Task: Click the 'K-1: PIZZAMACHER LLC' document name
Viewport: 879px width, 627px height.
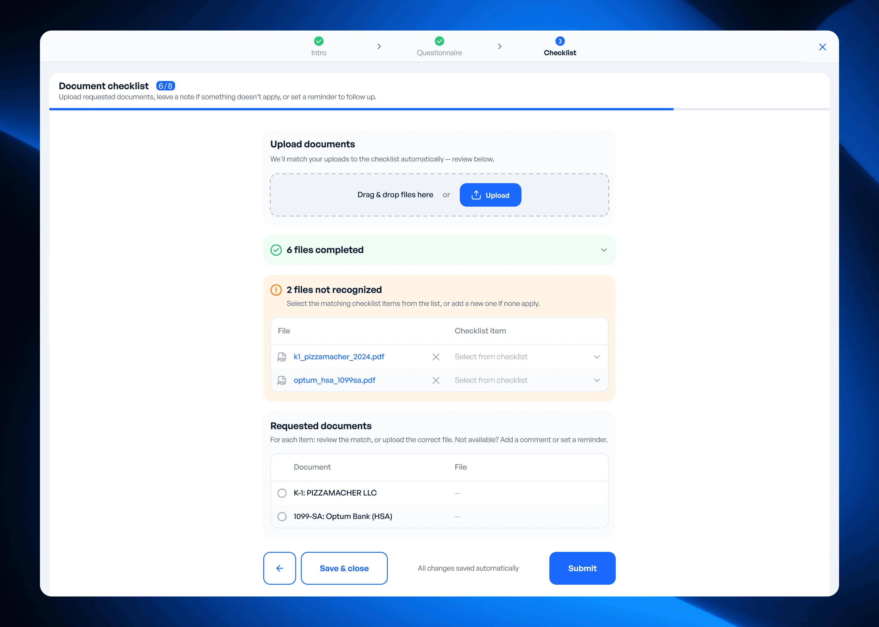Action: pos(335,493)
